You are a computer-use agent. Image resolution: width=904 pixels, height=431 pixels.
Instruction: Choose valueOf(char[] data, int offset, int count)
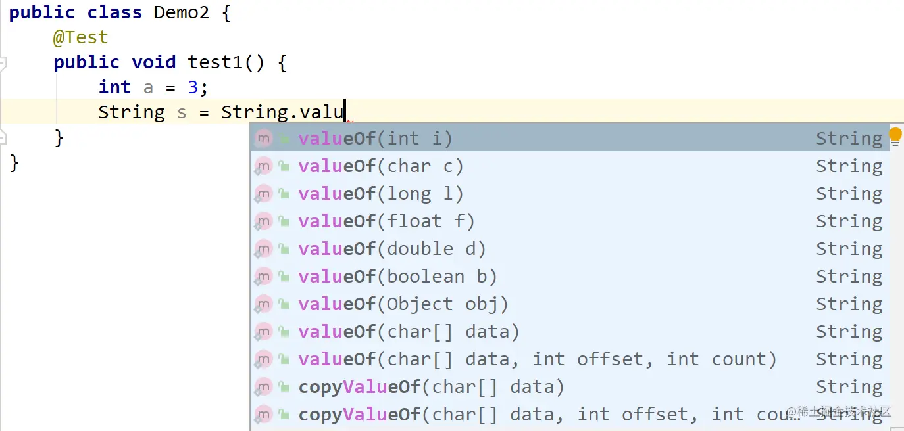[570, 359]
